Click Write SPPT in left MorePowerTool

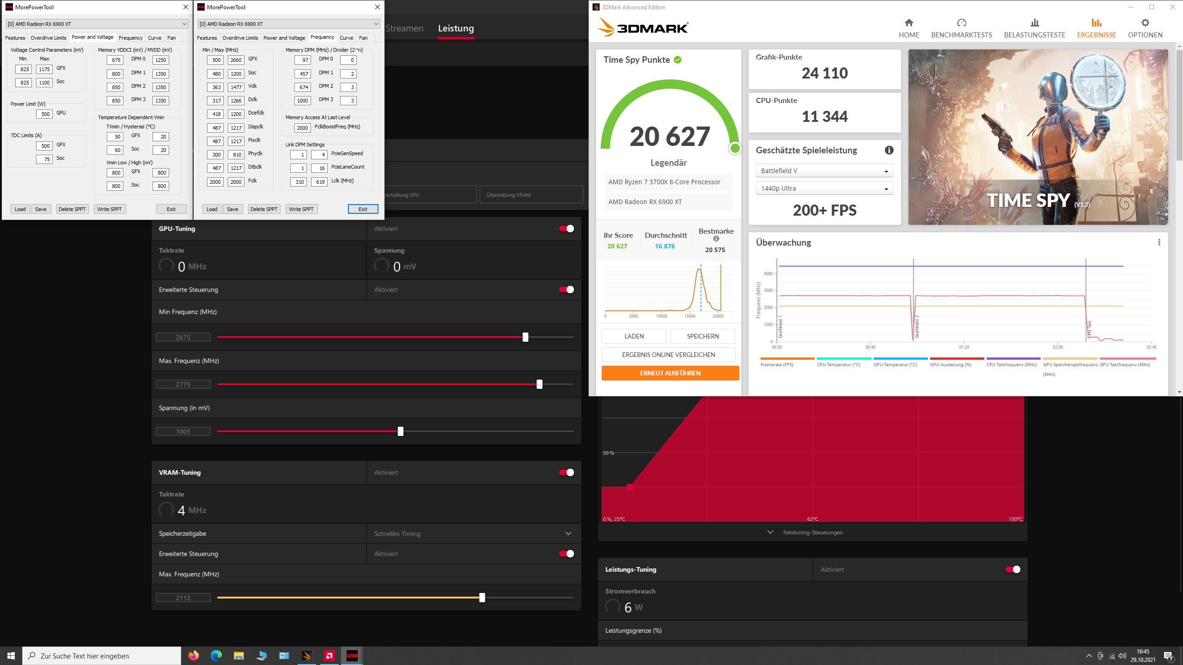point(110,209)
